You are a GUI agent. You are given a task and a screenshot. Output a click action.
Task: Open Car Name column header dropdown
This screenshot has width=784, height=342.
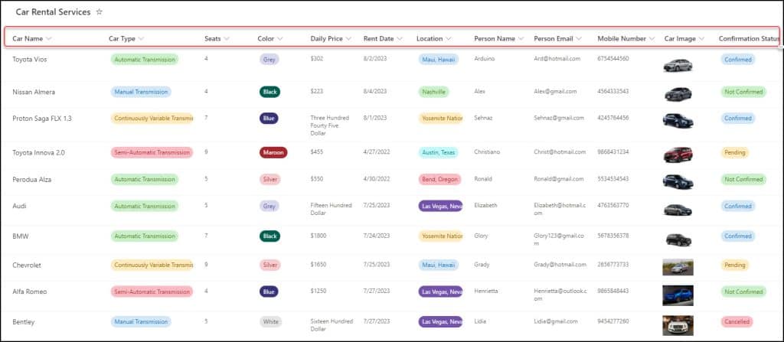tap(49, 38)
